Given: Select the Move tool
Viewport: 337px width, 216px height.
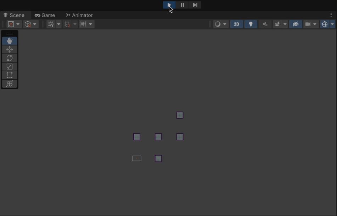Looking at the screenshot, I should pos(10,49).
